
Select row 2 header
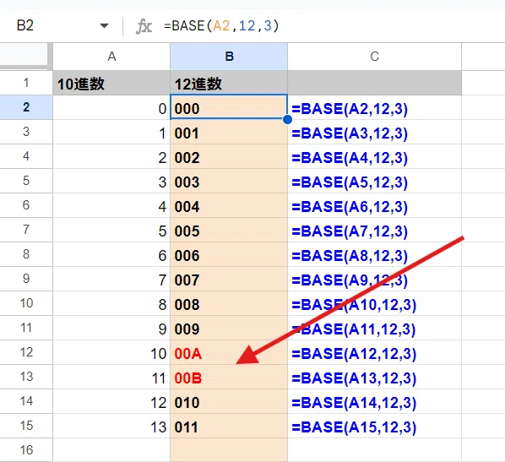tap(26, 107)
